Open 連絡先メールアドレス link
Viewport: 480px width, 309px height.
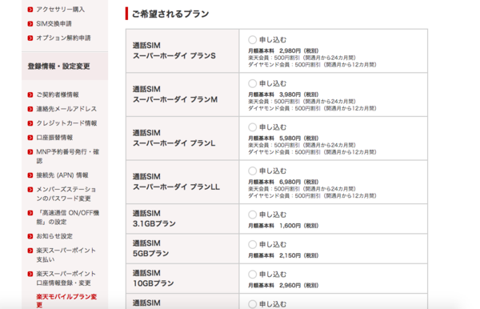tap(66, 109)
